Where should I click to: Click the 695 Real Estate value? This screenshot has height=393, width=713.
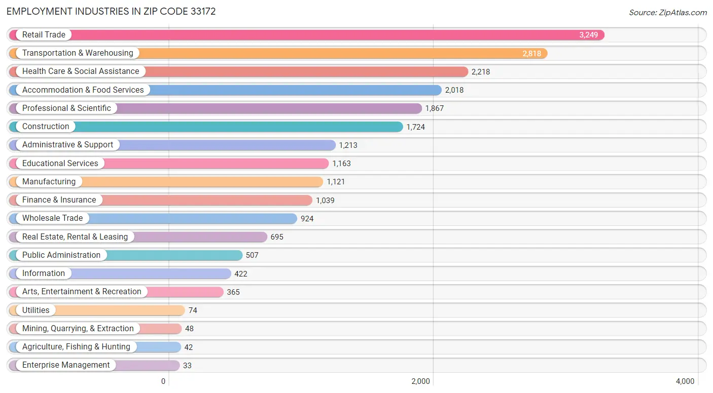(277, 237)
